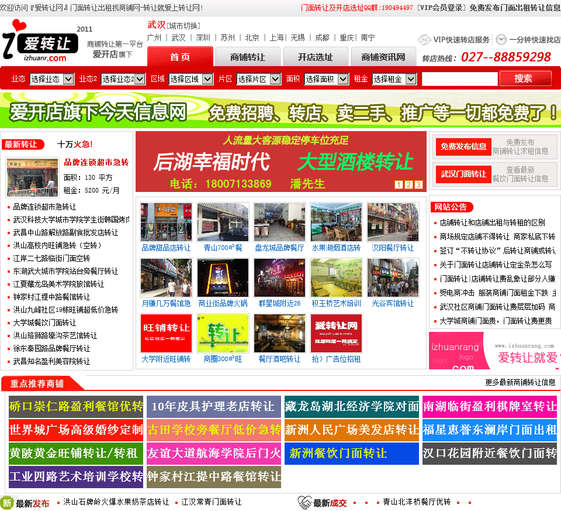
Task: Open the 洪山石牌岭火爆水果奶茶店转让 link
Action: (x=116, y=502)
